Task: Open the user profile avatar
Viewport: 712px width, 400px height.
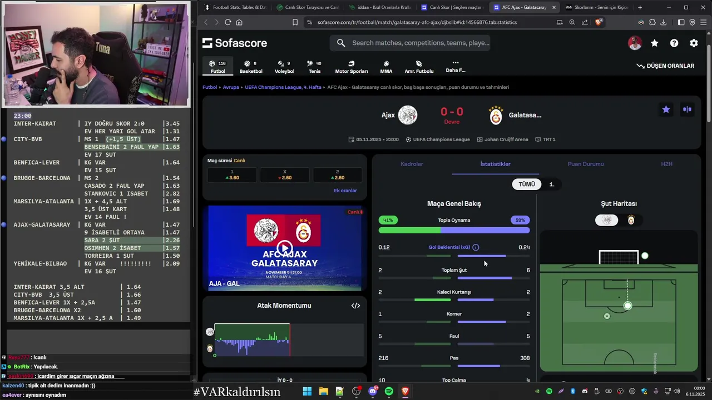Action: click(x=635, y=43)
